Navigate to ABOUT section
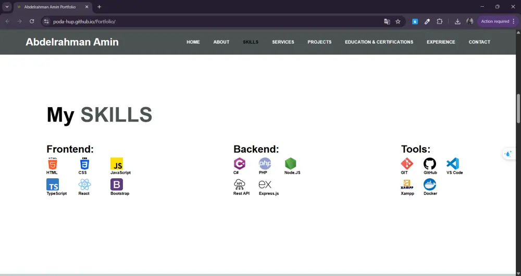This screenshot has width=521, height=276. pyautogui.click(x=221, y=42)
